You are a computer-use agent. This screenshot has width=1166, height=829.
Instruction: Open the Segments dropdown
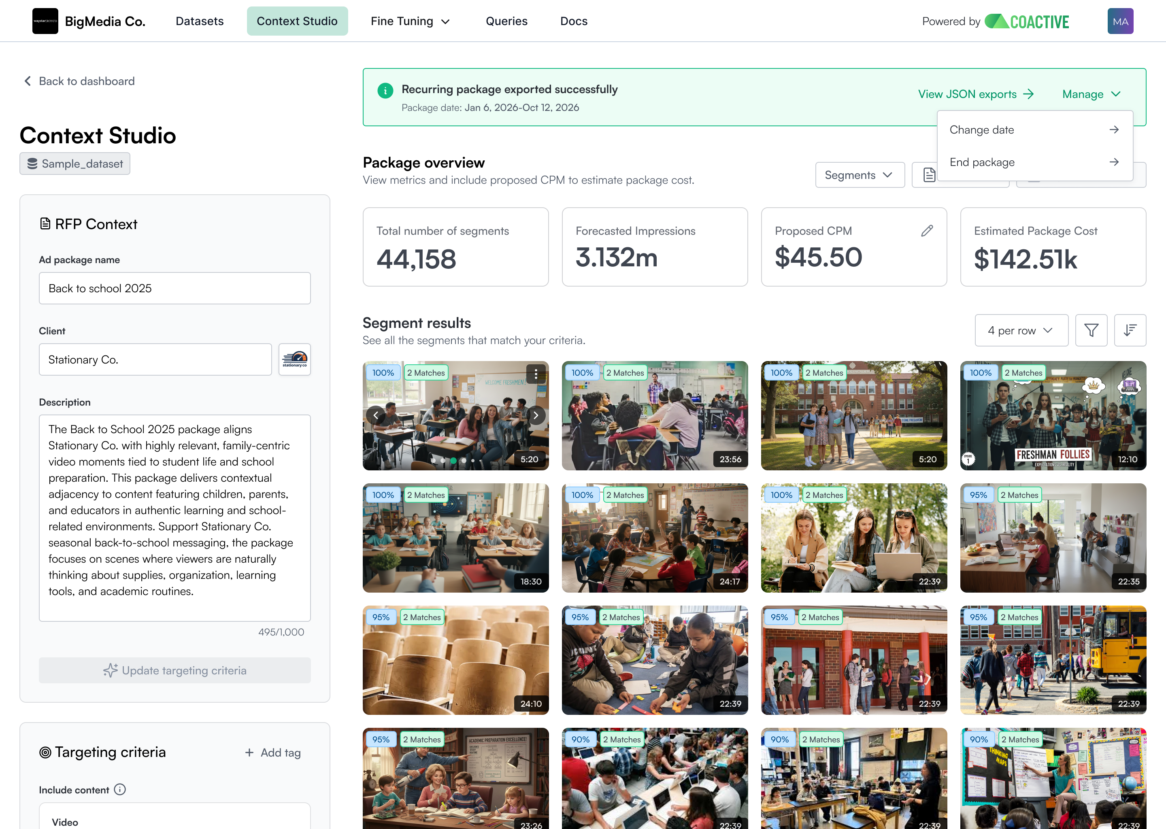coord(860,175)
